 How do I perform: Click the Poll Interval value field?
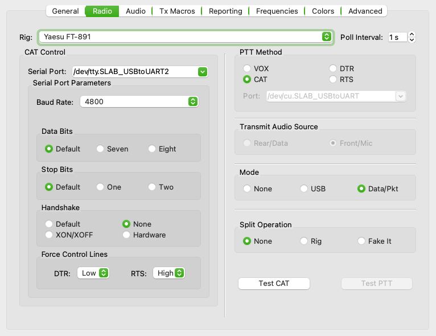tap(398, 37)
